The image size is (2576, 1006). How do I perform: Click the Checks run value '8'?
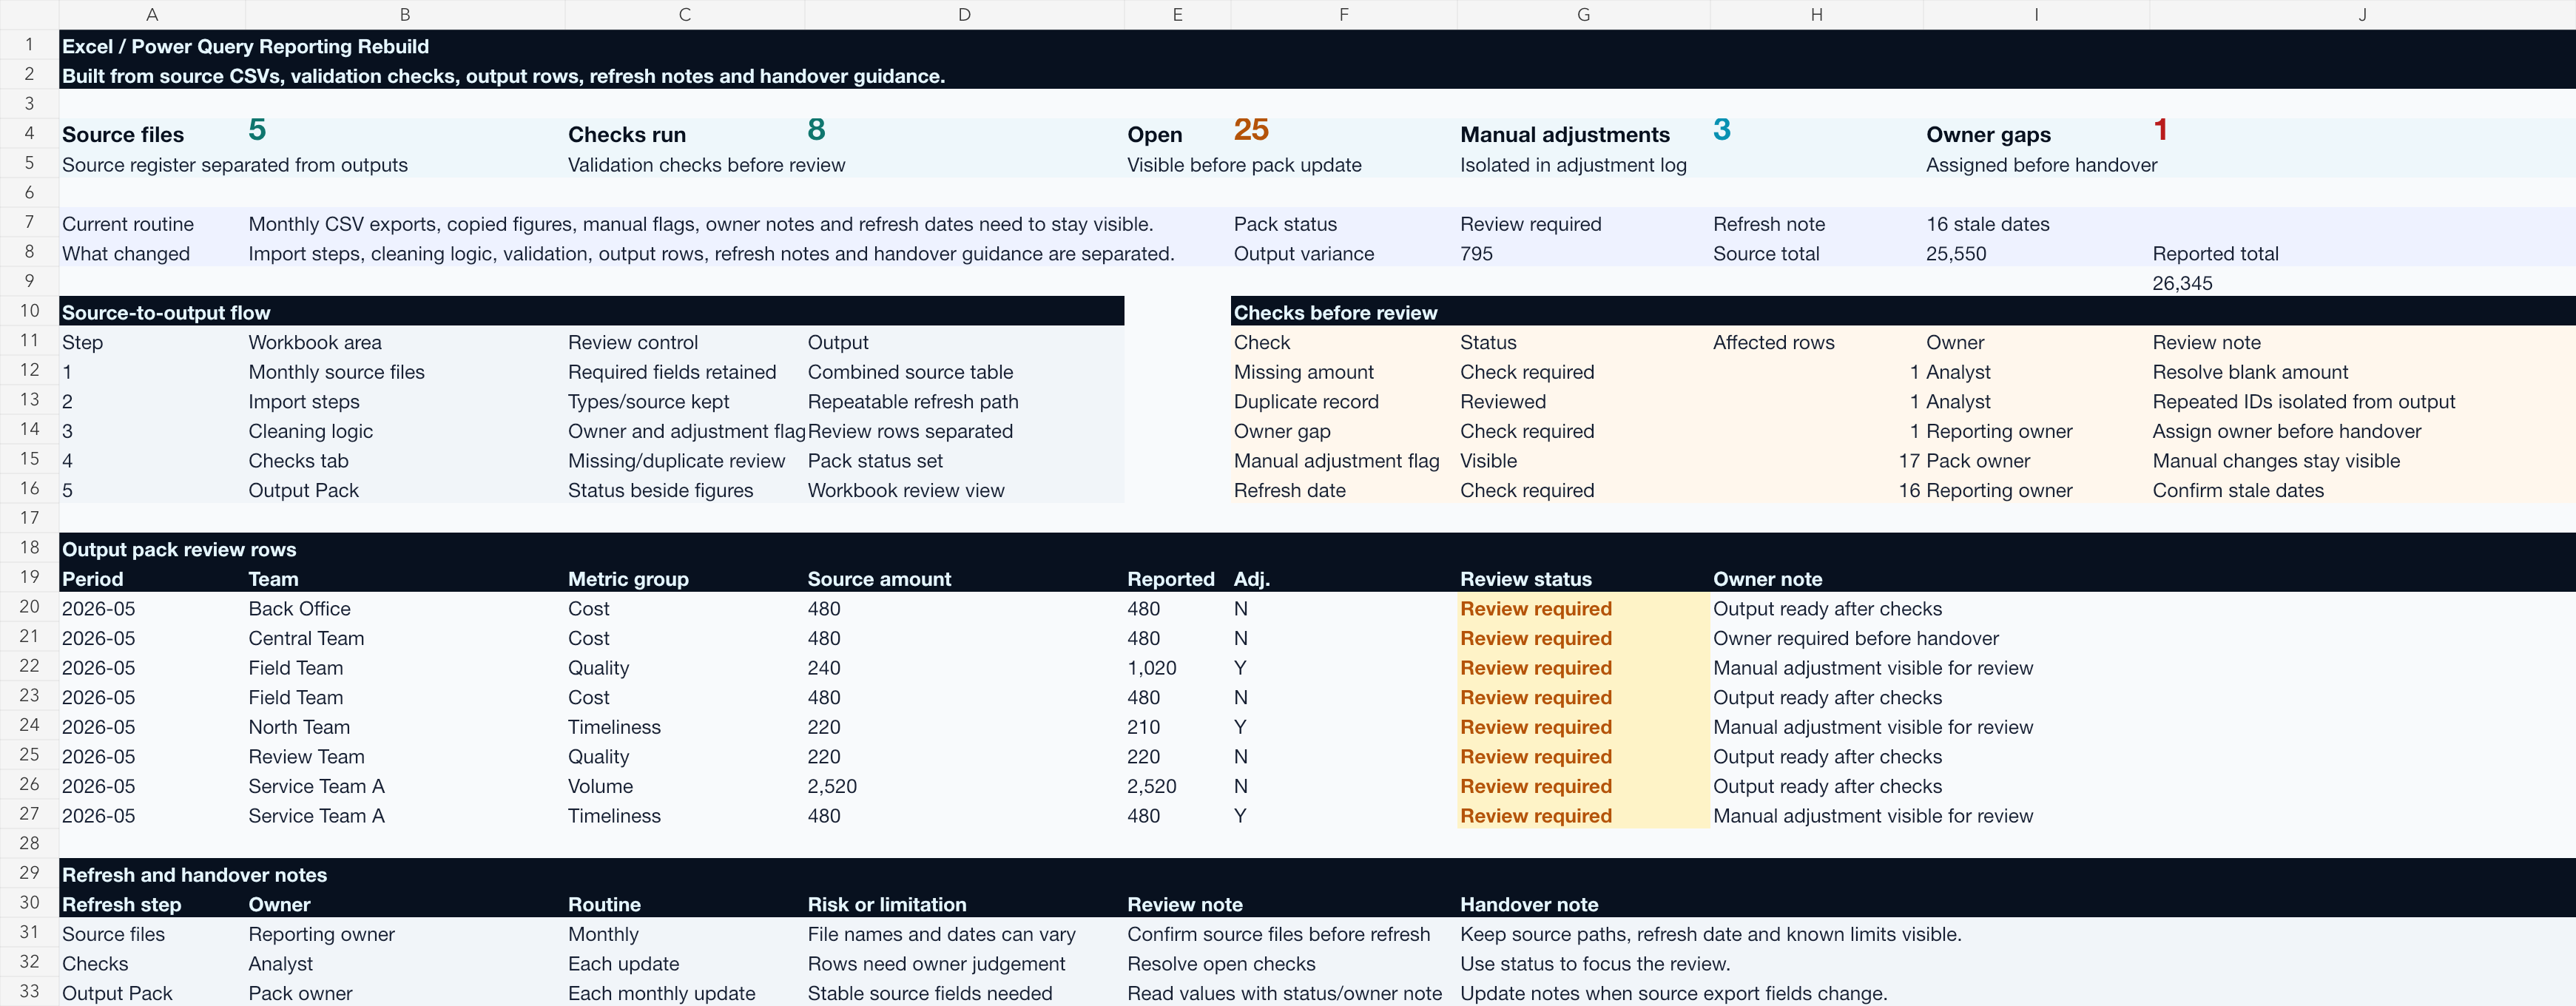coord(816,130)
